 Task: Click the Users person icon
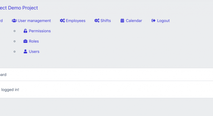[25, 51]
